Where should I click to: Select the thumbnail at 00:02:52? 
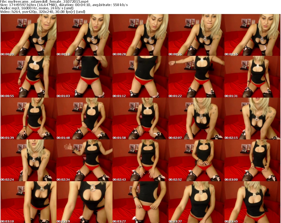pyautogui.click(x=196, y=160)
